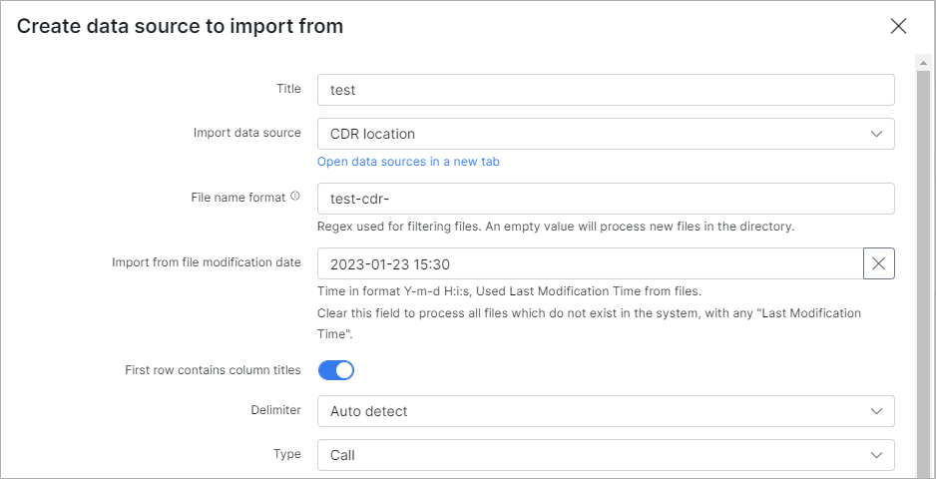
Task: Click the Title input field
Action: coord(606,90)
